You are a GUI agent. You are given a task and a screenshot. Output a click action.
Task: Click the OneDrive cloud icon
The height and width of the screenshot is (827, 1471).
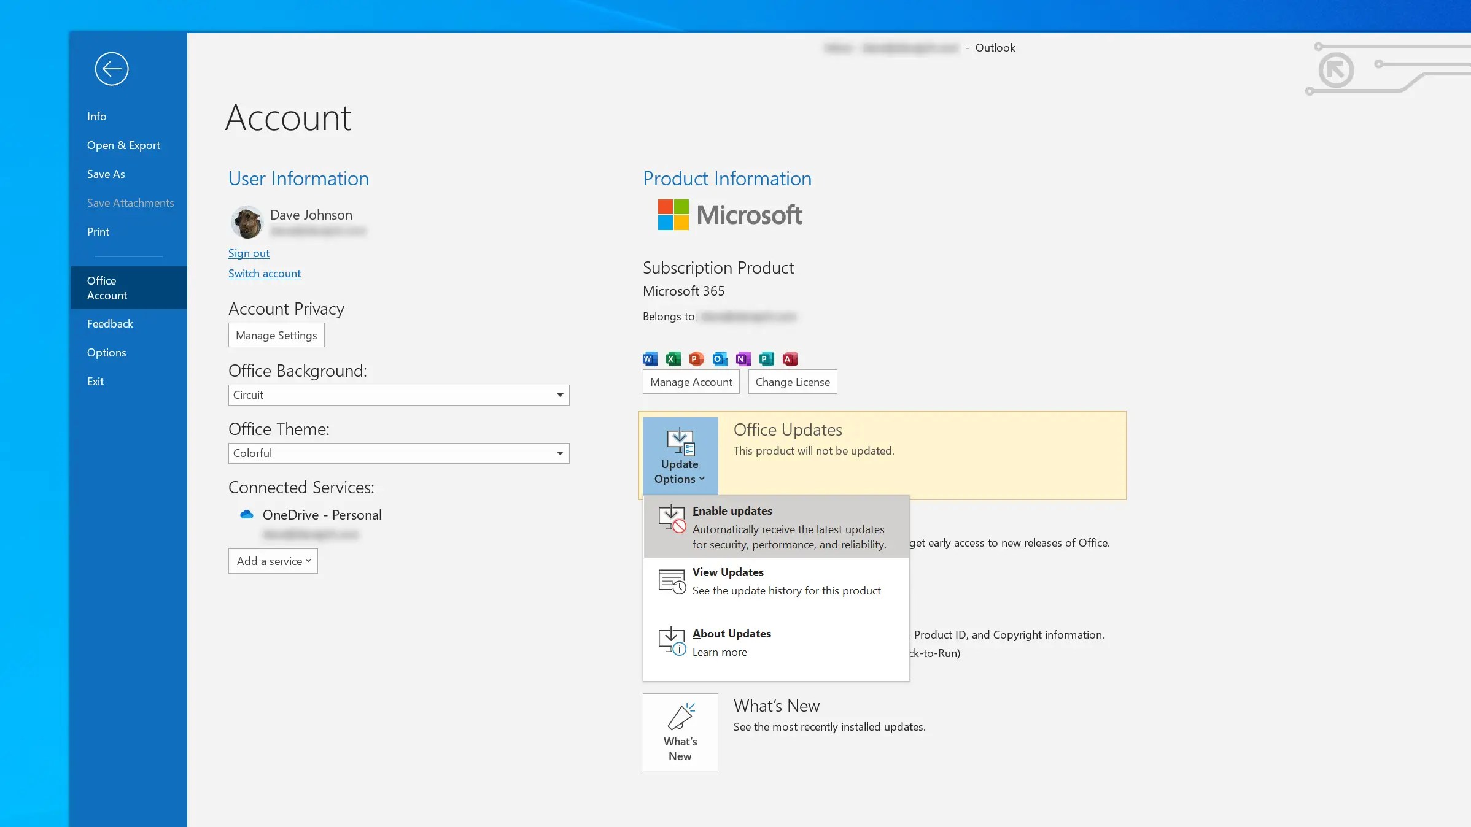[247, 515]
